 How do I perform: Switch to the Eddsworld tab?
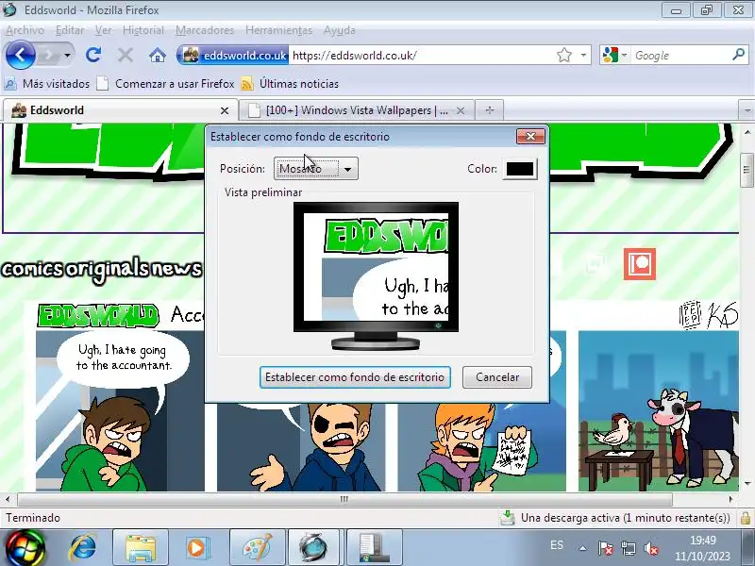(121, 110)
